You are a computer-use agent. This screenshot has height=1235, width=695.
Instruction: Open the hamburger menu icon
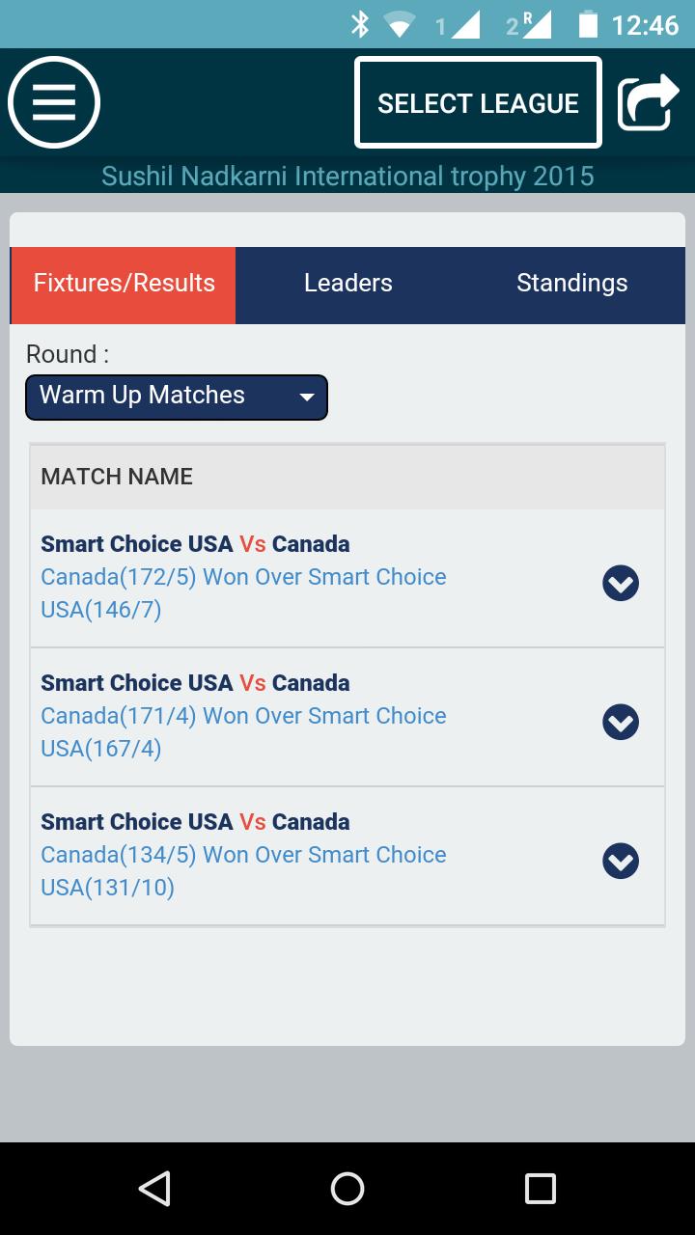tap(54, 102)
